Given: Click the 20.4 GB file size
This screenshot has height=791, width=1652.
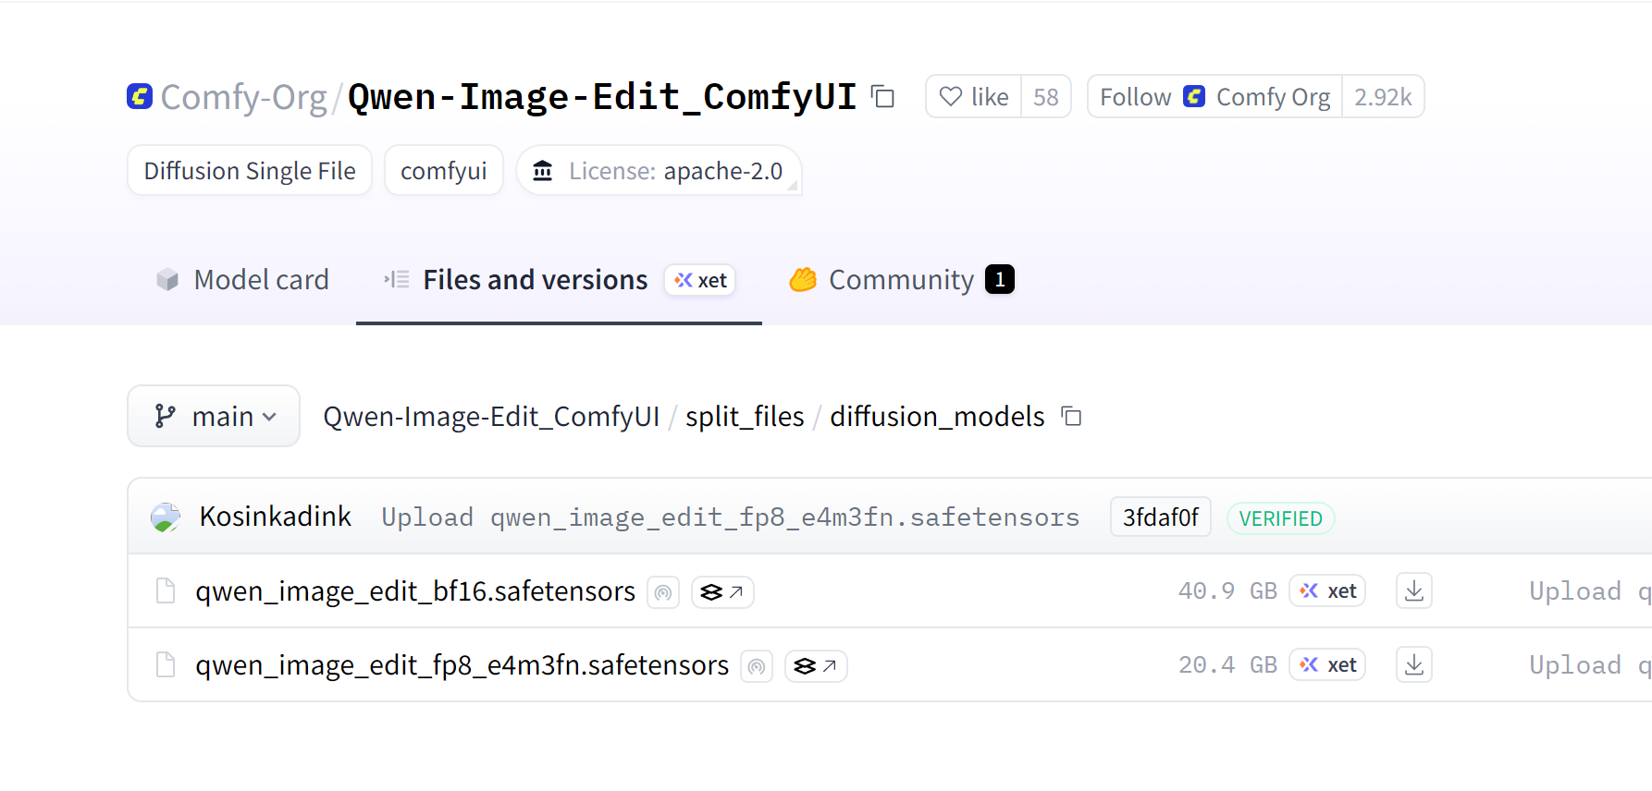Looking at the screenshot, I should click(x=1227, y=665).
